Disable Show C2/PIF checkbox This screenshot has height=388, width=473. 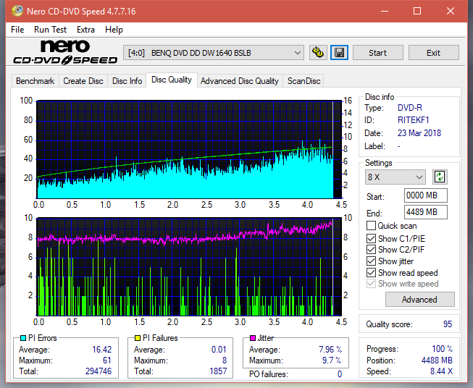371,250
